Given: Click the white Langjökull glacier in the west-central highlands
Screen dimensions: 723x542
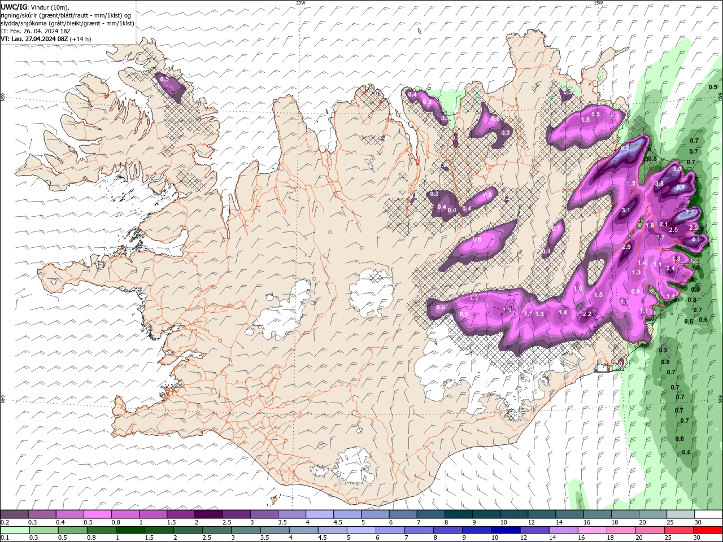Looking at the screenshot, I should coord(281,311).
